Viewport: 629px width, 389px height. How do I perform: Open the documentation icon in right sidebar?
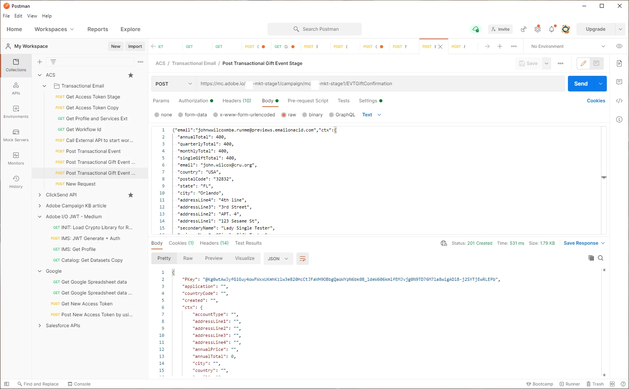(x=619, y=63)
